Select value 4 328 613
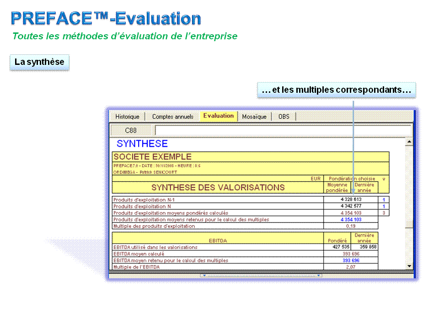This screenshot has height=329, width=439. tap(351, 200)
